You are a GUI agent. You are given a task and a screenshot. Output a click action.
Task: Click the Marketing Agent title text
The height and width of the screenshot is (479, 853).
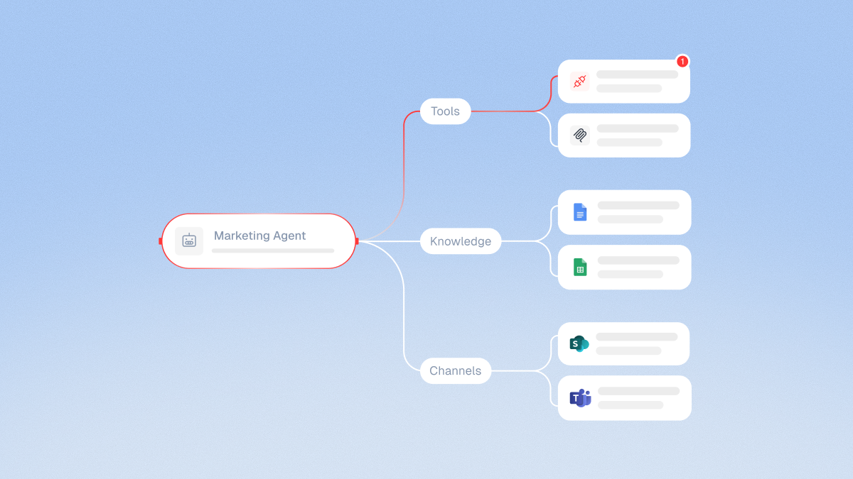[259, 236]
